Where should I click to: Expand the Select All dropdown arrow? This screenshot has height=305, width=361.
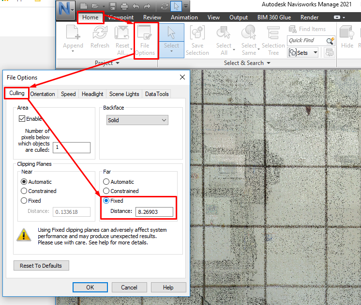[234, 49]
